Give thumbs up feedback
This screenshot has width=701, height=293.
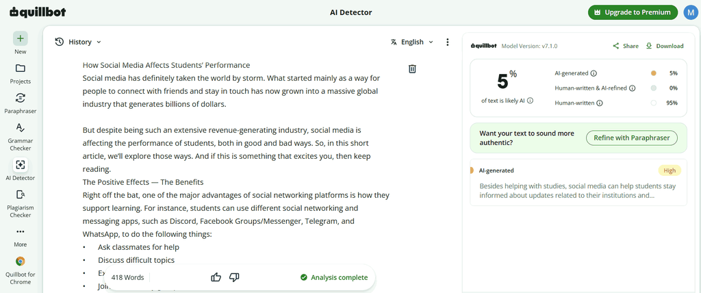click(216, 277)
